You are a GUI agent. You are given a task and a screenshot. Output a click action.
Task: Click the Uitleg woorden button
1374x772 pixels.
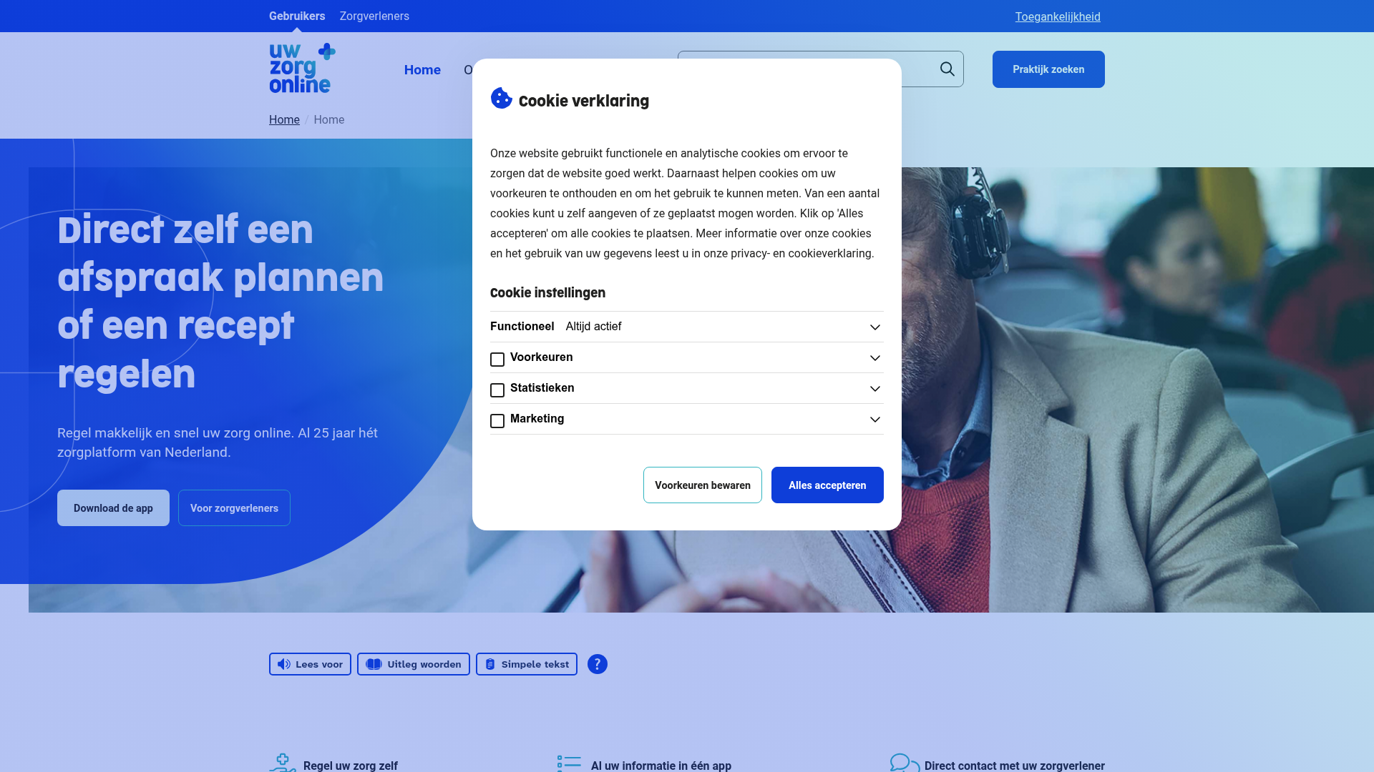coord(414,664)
